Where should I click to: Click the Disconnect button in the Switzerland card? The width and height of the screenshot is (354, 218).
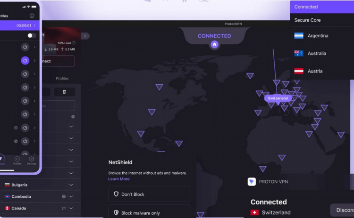tap(342, 210)
